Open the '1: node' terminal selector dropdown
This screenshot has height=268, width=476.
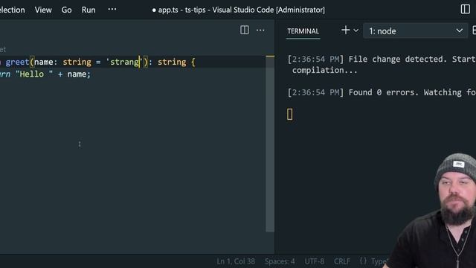click(415, 31)
